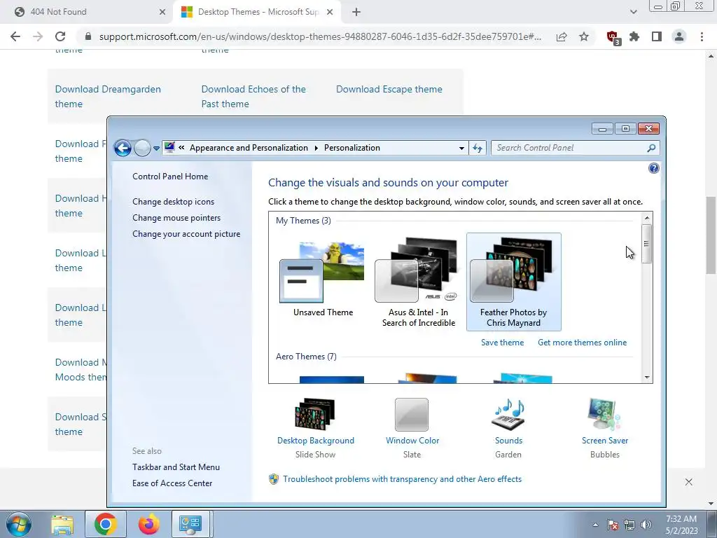Close the 404 Not Found tab

click(x=162, y=12)
